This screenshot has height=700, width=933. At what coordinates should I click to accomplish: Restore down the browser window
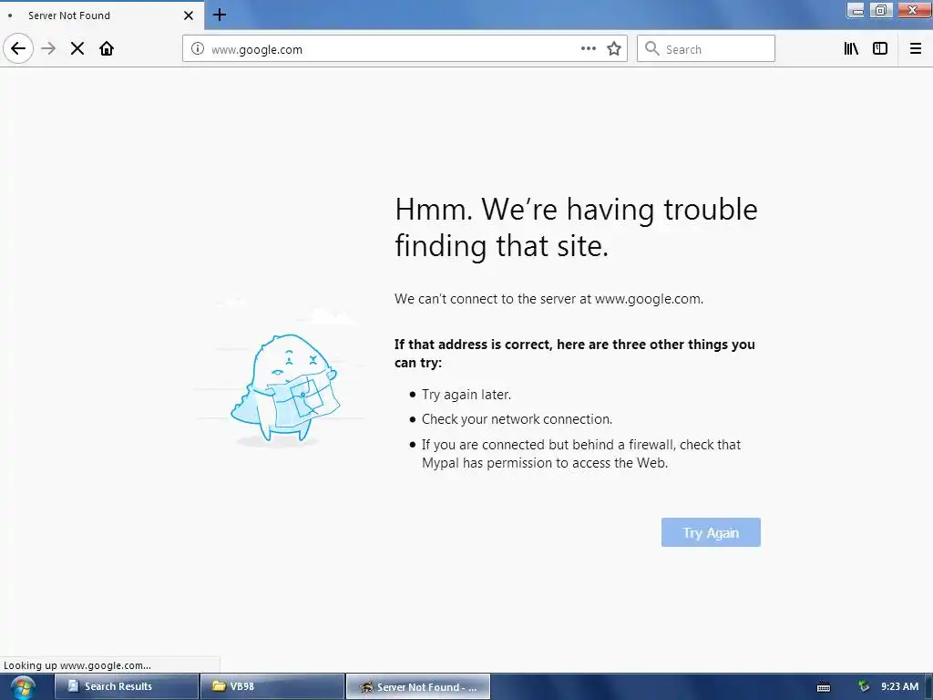pos(881,10)
